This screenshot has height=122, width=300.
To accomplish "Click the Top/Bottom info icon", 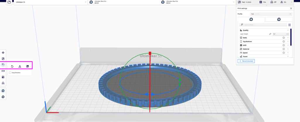I will [x=284, y=42].
